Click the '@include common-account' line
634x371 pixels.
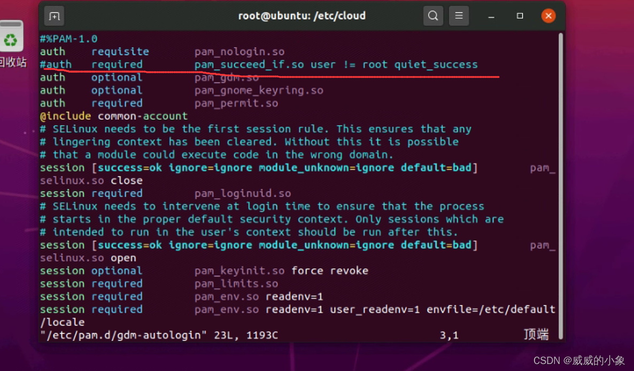(114, 117)
